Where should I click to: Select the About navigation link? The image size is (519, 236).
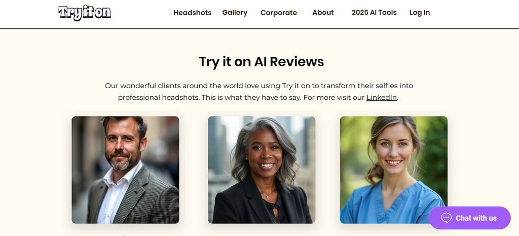click(323, 13)
